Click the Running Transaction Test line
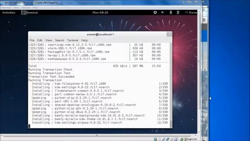Viewport: 250px width, 141px height. point(50,73)
